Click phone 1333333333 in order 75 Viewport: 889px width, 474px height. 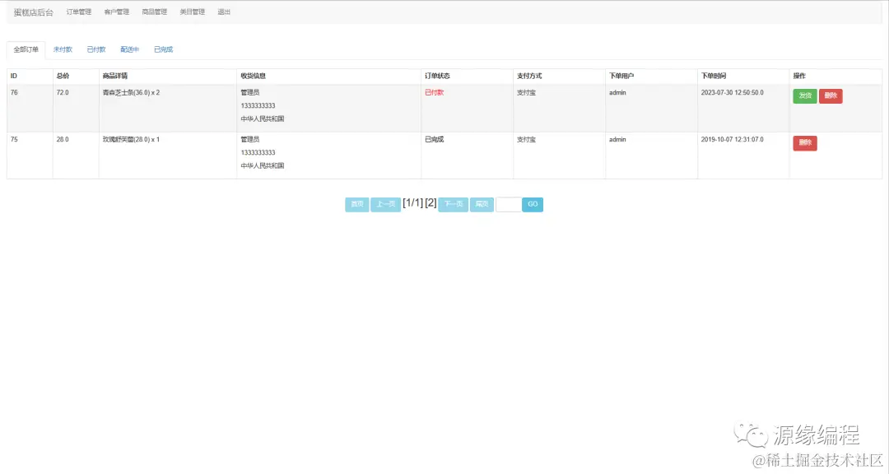click(258, 152)
